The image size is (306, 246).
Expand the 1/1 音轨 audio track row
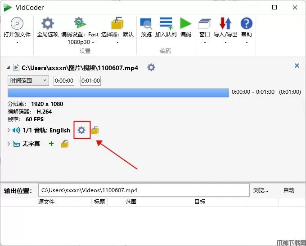(x=9, y=130)
